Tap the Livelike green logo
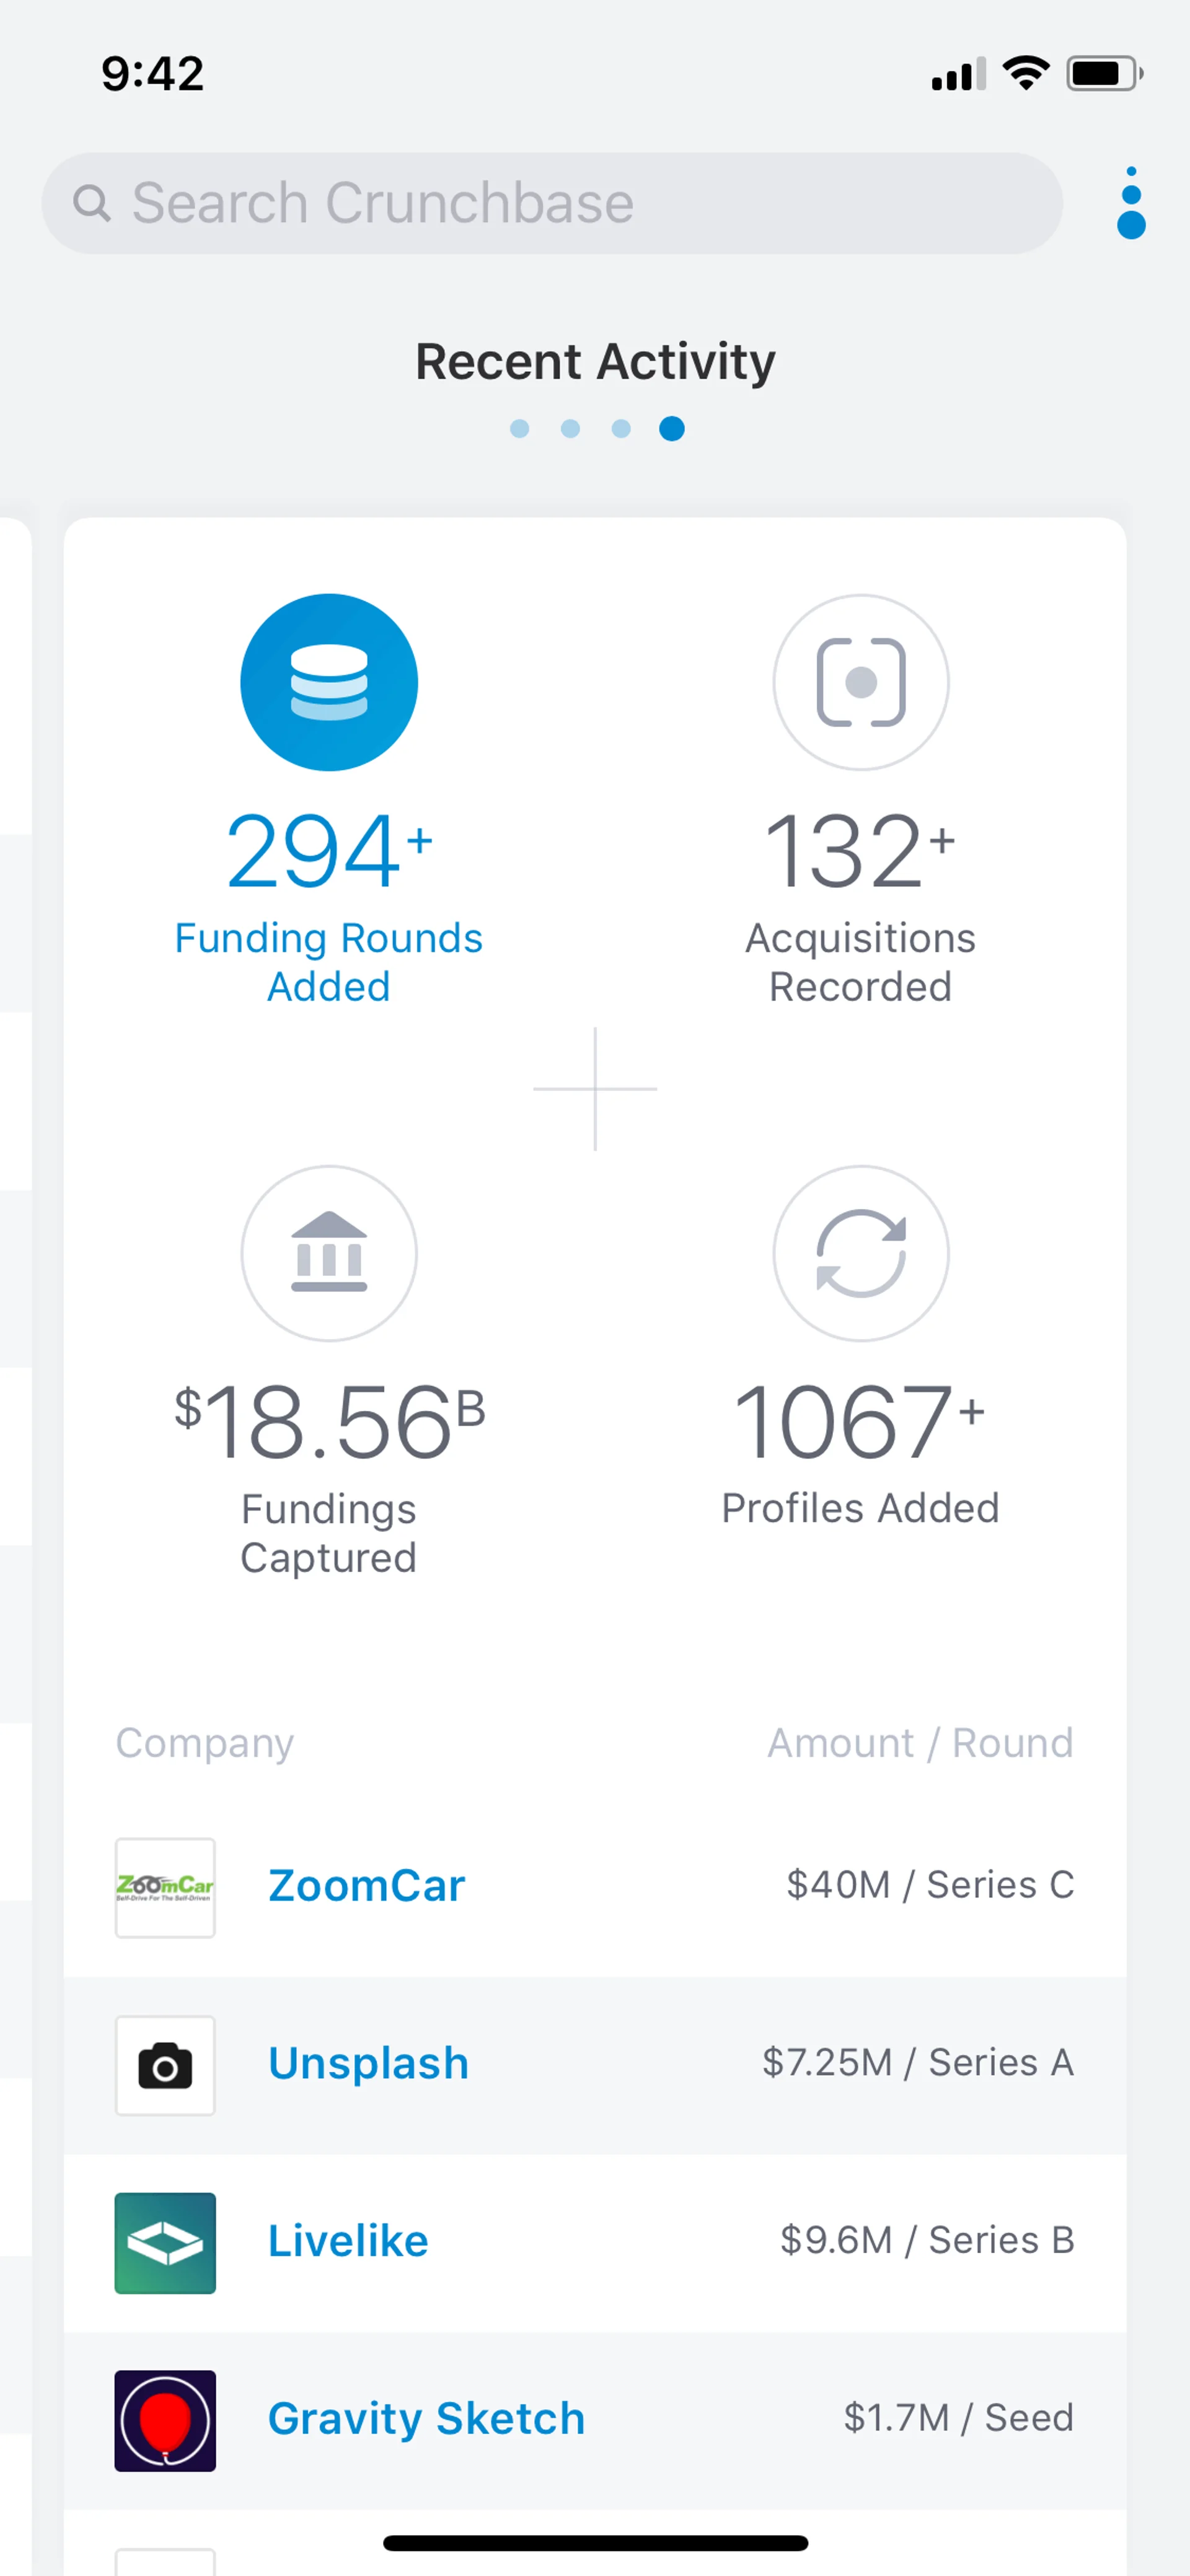 point(165,2243)
